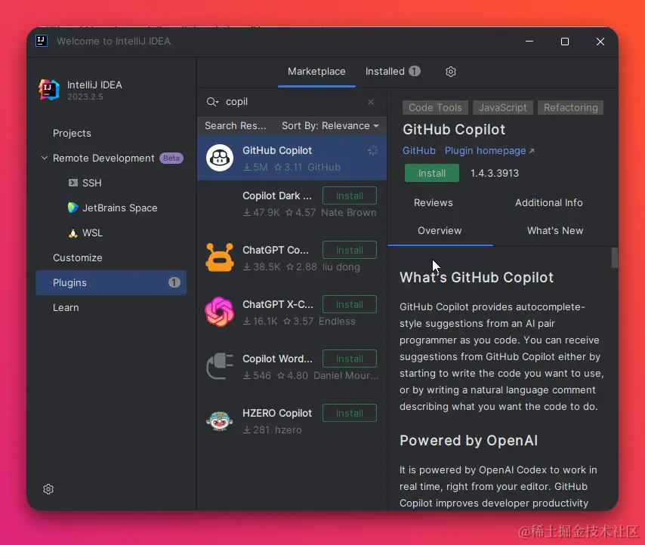Image resolution: width=645 pixels, height=545 pixels.
Task: Open plugin settings gear beside Installed tab
Action: (x=450, y=72)
